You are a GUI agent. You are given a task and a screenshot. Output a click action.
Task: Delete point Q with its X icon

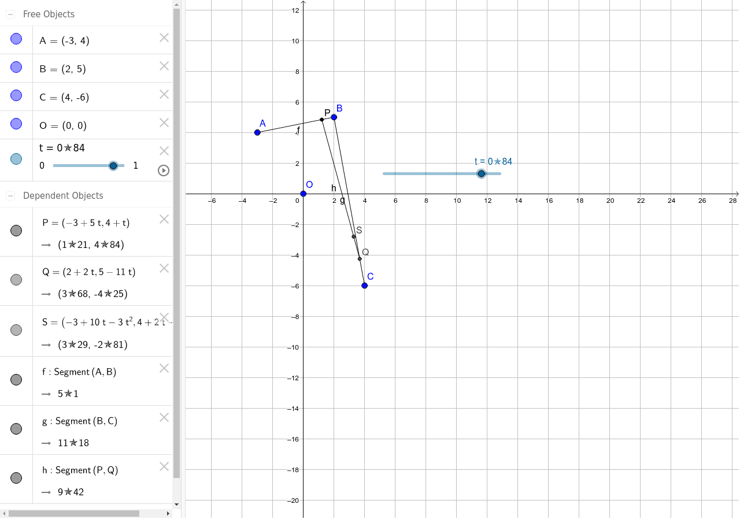click(x=164, y=268)
